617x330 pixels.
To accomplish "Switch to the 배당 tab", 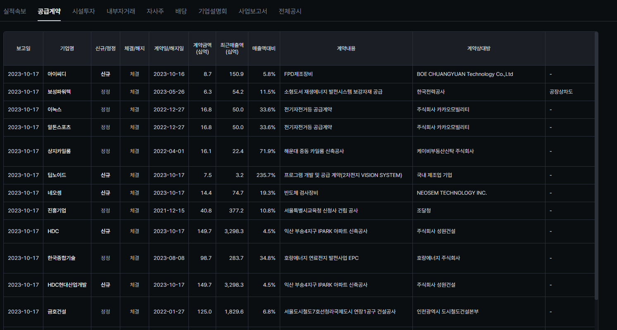I will pyautogui.click(x=181, y=11).
